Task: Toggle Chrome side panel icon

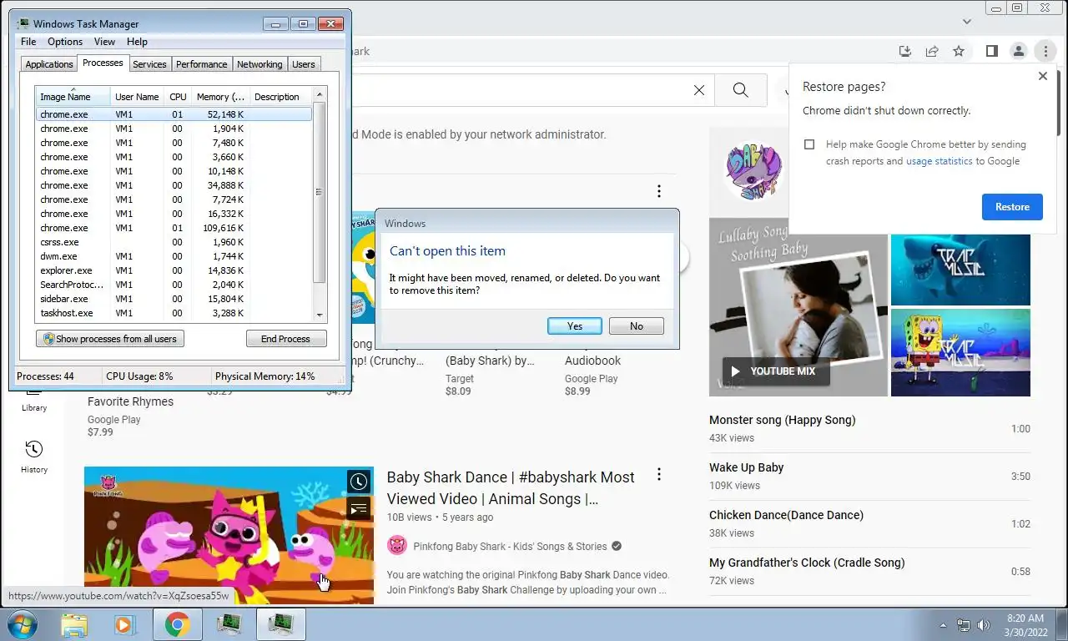Action: (x=991, y=51)
